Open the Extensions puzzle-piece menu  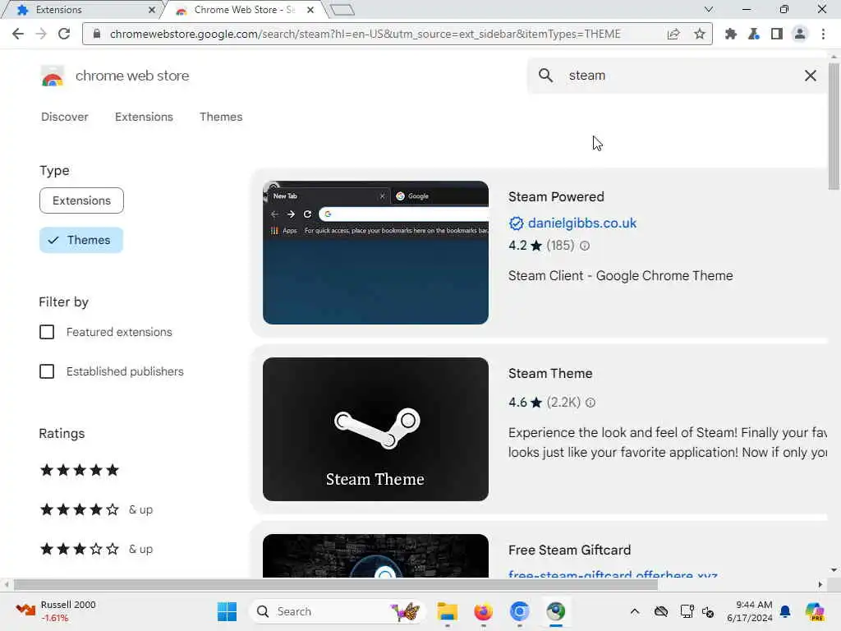pyautogui.click(x=730, y=34)
